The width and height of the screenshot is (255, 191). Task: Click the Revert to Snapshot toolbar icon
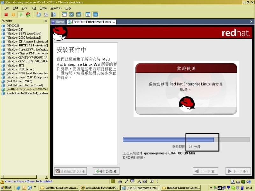click(46, 14)
